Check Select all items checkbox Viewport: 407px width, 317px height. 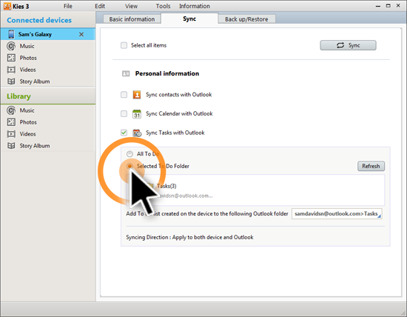pos(124,45)
